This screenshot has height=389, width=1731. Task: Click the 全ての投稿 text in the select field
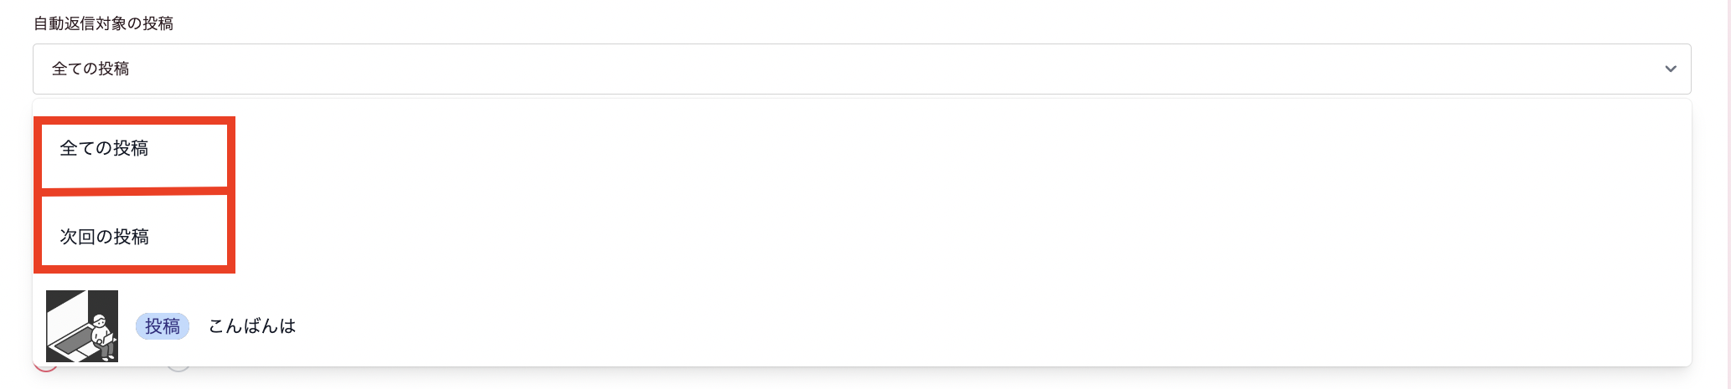click(90, 69)
